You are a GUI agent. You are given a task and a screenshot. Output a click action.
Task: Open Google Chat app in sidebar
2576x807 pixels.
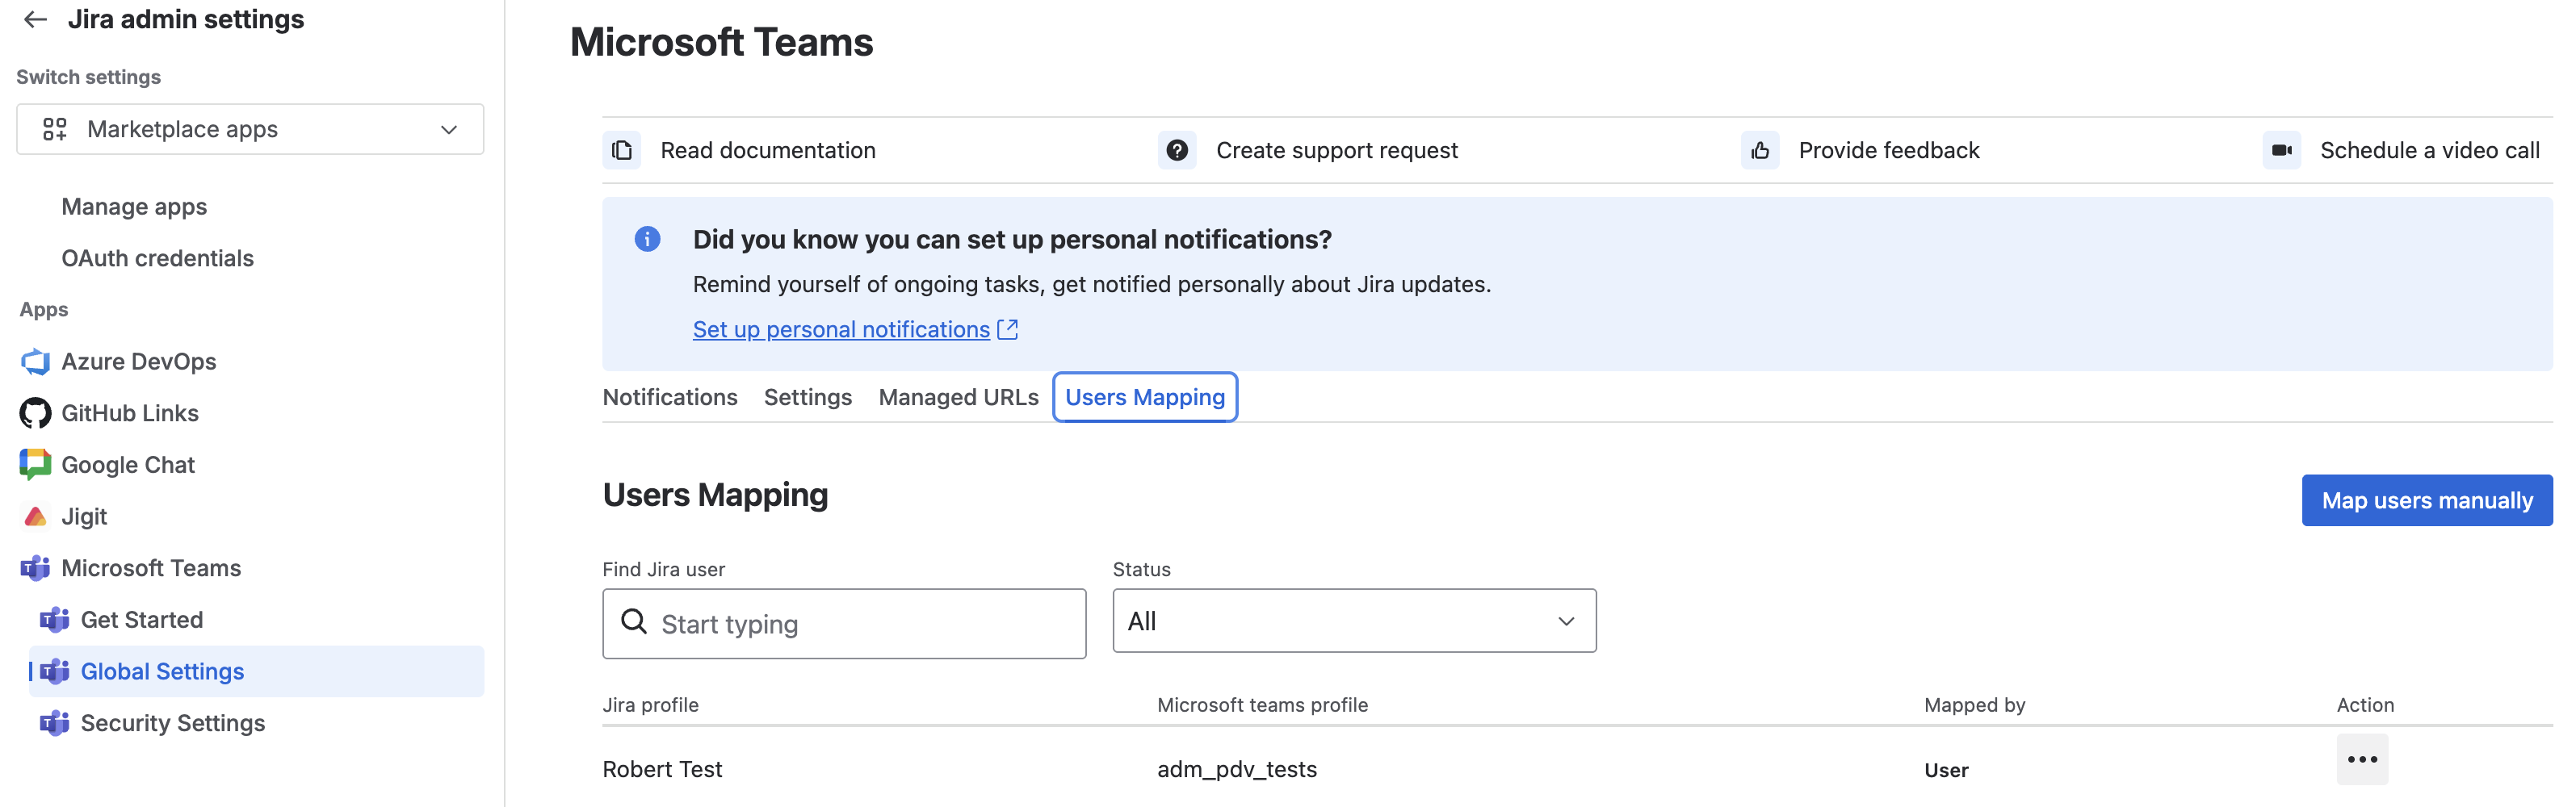(107, 466)
